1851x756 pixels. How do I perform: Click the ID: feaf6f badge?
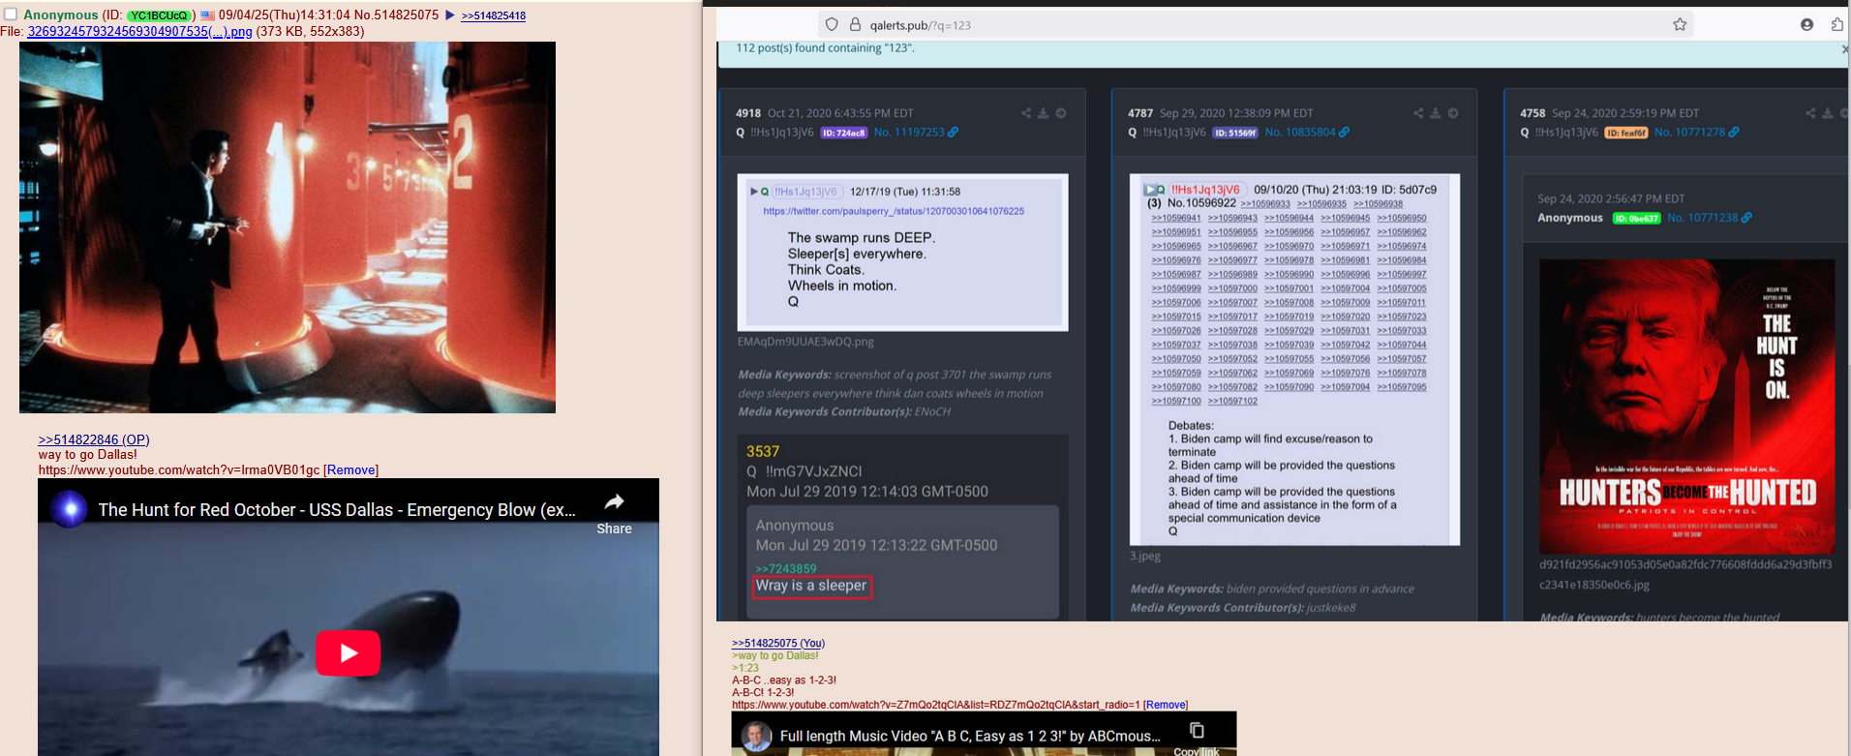pos(1626,133)
